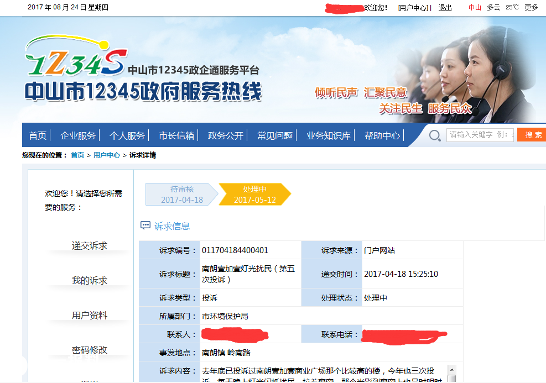
Task: Click 首页 in the breadcrumb trail
Action: pyautogui.click(x=77, y=155)
